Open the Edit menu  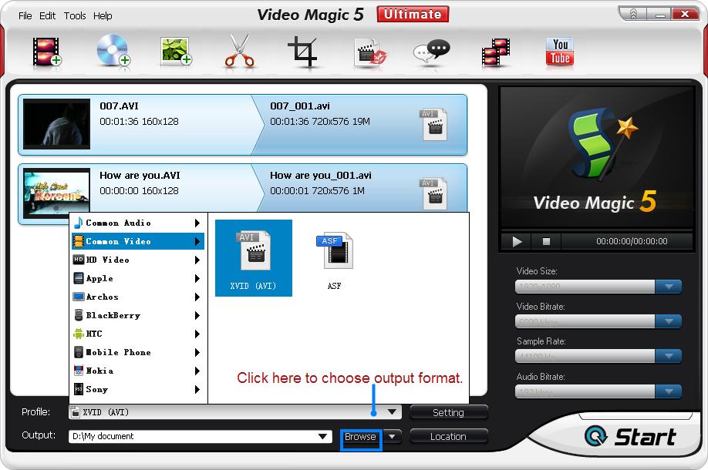(47, 15)
